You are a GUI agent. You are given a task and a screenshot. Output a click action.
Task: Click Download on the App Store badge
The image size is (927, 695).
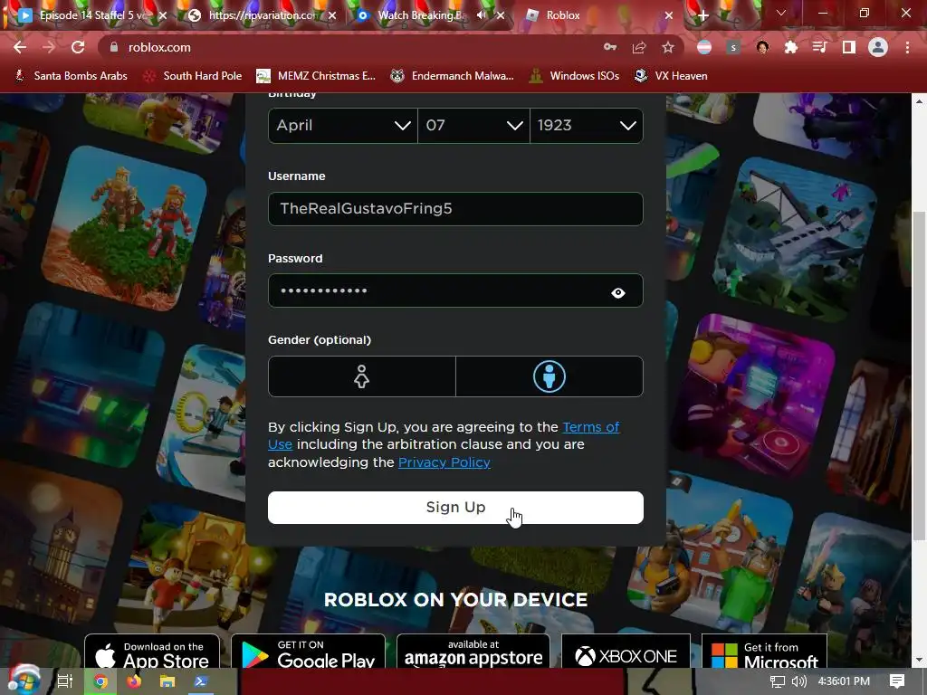[152, 652]
